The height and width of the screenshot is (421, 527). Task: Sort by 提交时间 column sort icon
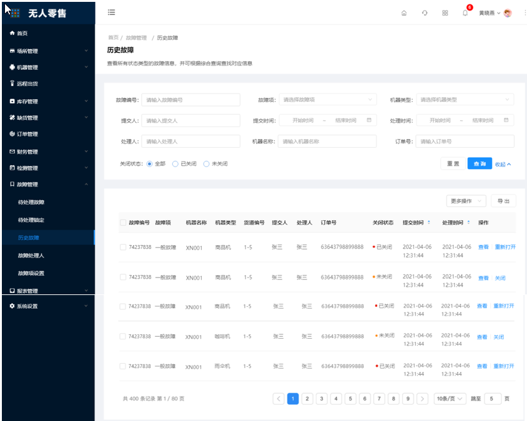429,222
